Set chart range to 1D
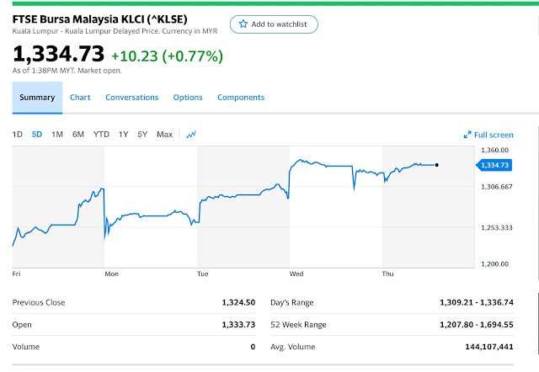 [x=17, y=135]
